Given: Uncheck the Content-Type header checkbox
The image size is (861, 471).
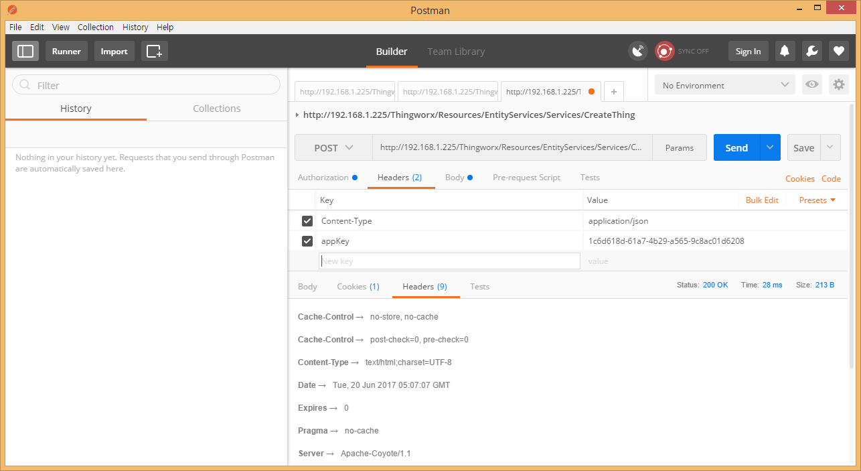Looking at the screenshot, I should tap(307, 221).
